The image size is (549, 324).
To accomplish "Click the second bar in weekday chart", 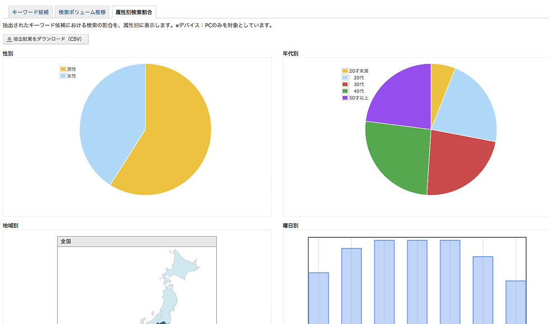I will point(352,286).
